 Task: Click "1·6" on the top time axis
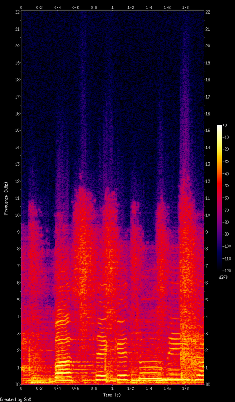[167, 8]
